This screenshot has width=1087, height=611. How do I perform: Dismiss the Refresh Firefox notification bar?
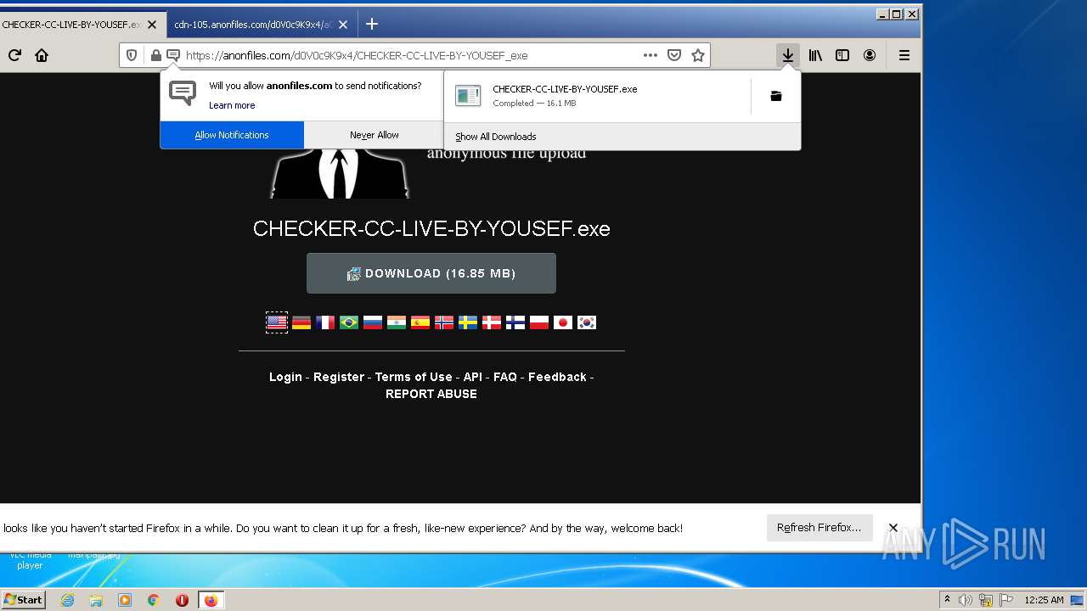click(x=893, y=528)
